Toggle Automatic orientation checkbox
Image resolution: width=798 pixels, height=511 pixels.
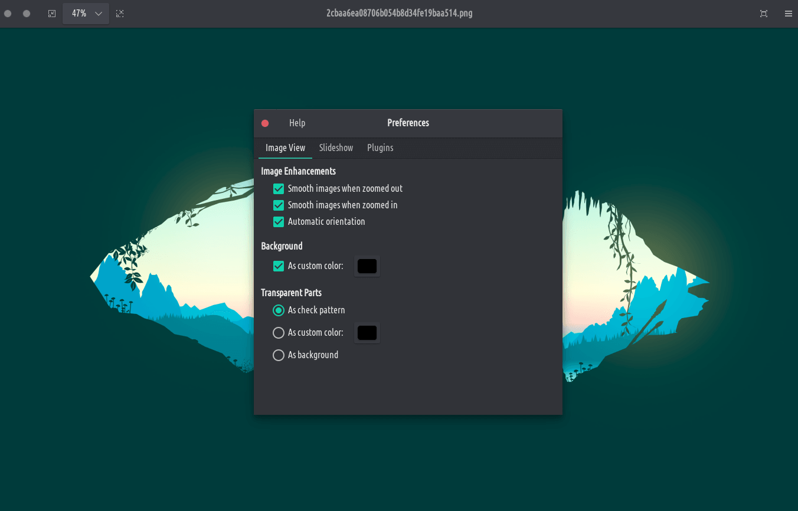pyautogui.click(x=279, y=222)
